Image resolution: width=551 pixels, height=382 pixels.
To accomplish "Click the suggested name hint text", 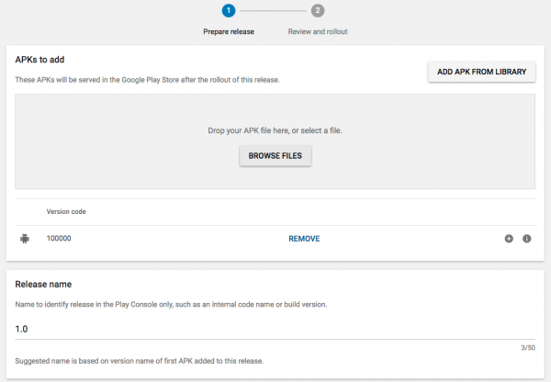I will pyautogui.click(x=139, y=360).
